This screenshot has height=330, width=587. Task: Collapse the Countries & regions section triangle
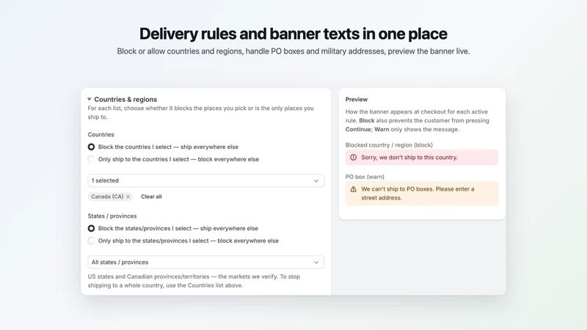89,100
